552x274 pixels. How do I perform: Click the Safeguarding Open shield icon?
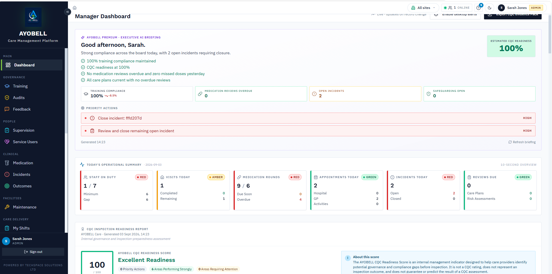coord(429,94)
